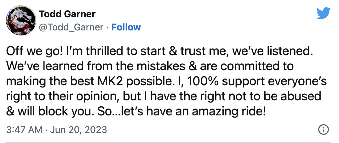Click the @Todd_Garner handle

coord(71,27)
